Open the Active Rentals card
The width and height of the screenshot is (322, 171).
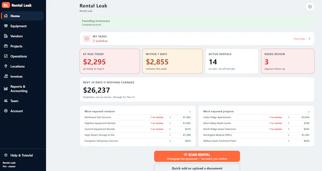click(x=232, y=61)
